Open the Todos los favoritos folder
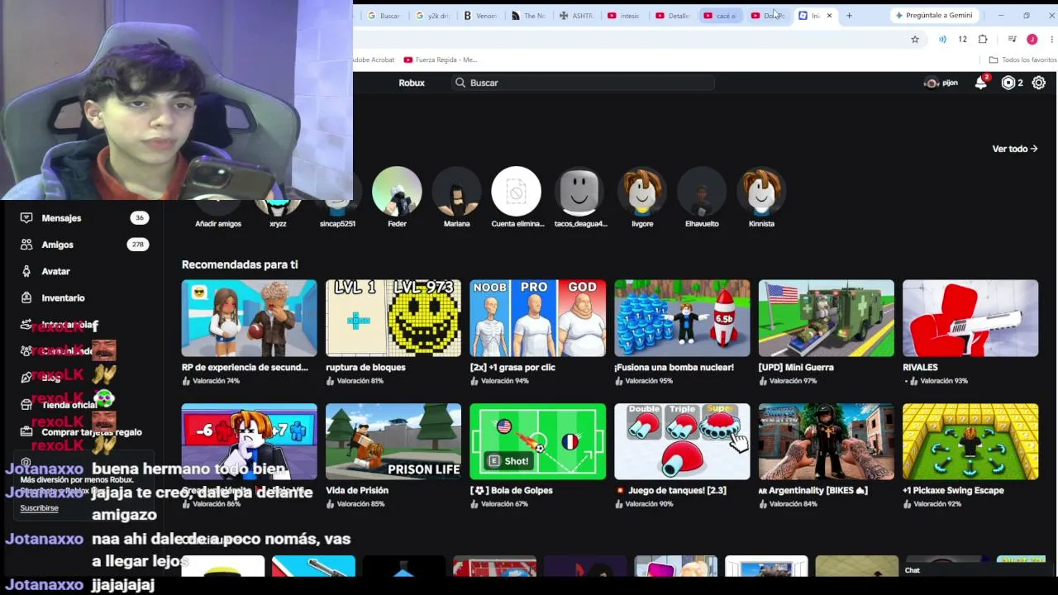The image size is (1058, 595). pyautogui.click(x=1022, y=59)
